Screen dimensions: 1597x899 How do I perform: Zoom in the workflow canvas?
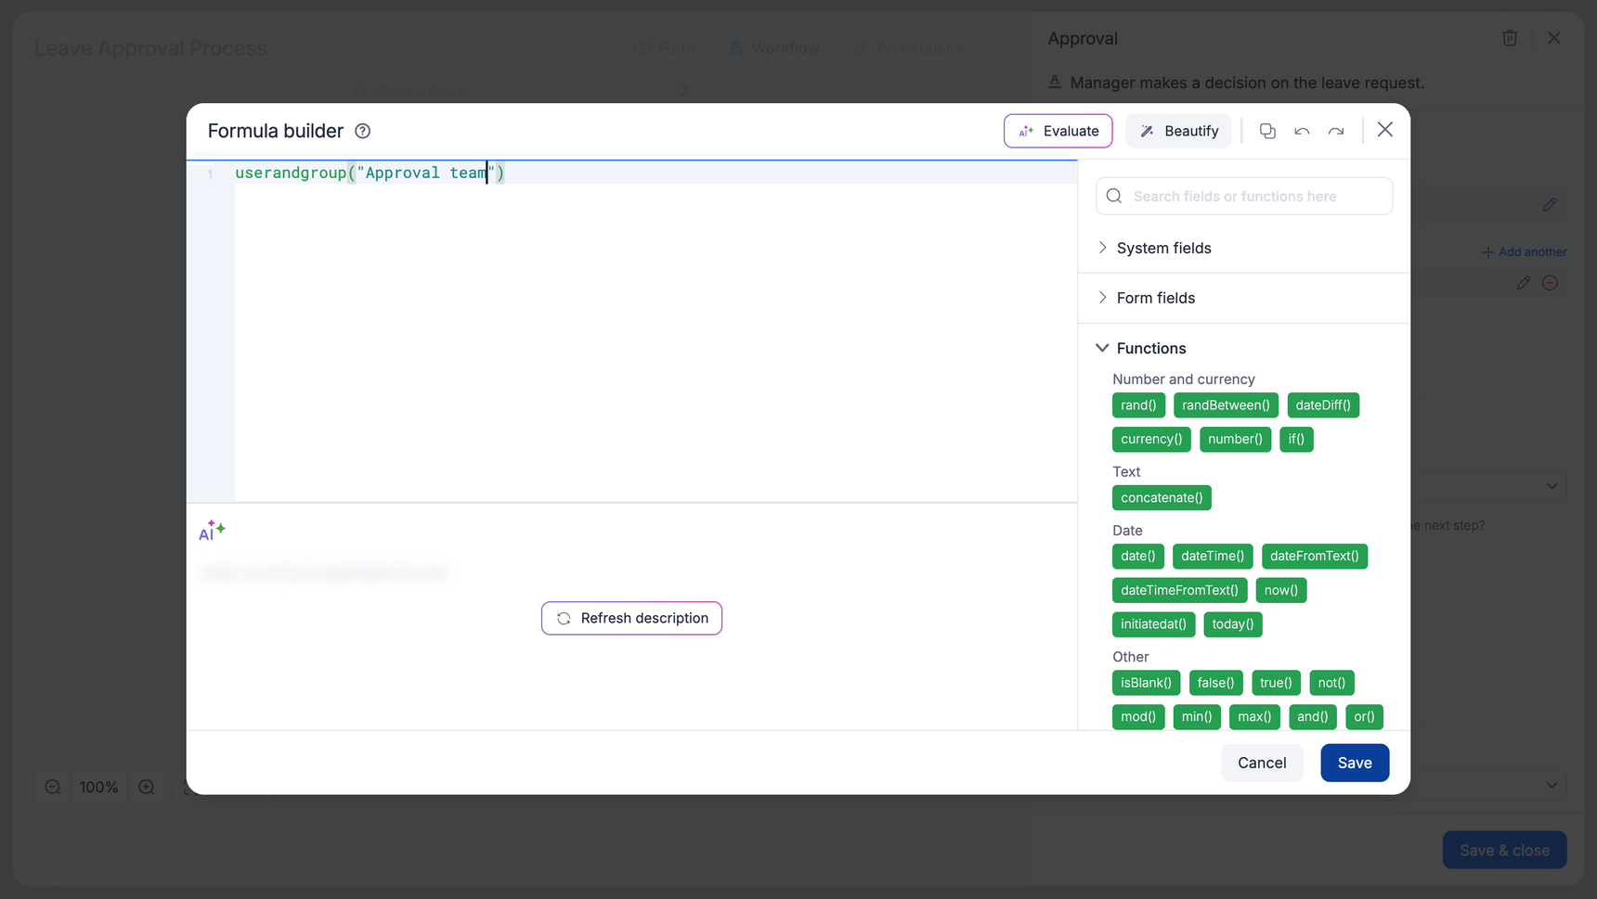pos(147,787)
